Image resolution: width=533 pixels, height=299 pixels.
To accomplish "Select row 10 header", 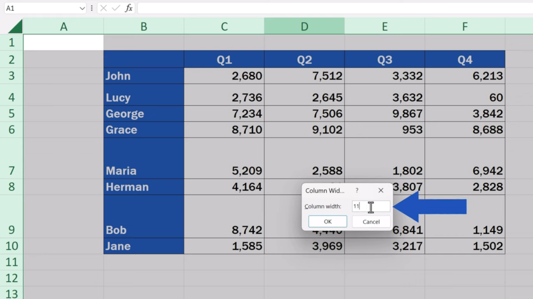I will [x=11, y=246].
